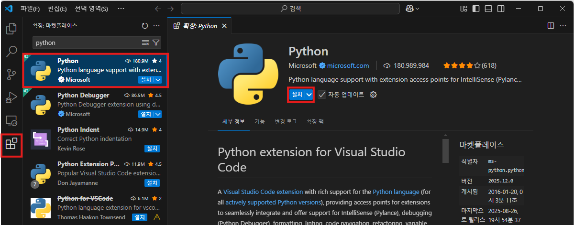Viewport: 574px width, 225px height.
Task: Click the Python Extension Pack icon
Action: coord(41,174)
